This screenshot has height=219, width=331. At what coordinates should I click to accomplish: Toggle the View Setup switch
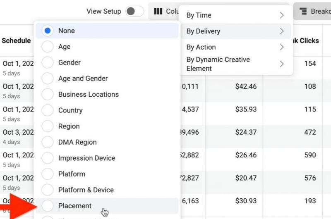click(x=134, y=11)
